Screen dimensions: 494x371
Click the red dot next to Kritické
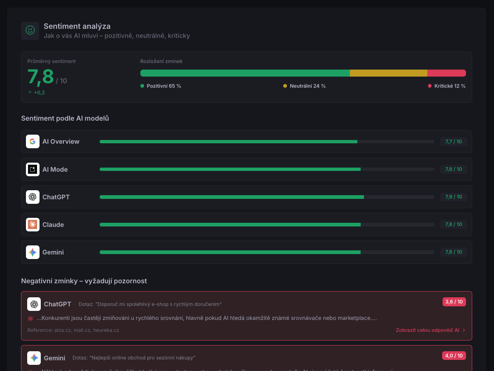coord(430,86)
